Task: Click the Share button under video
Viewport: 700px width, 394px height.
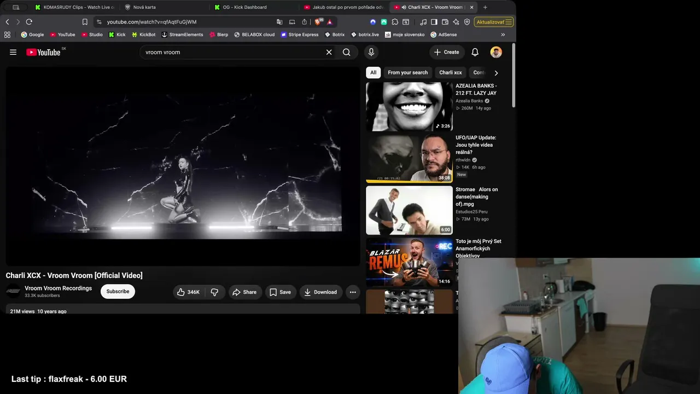Action: (x=244, y=292)
